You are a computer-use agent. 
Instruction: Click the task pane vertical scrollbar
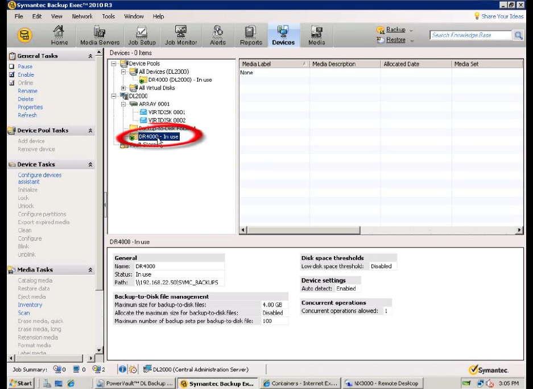click(99, 173)
